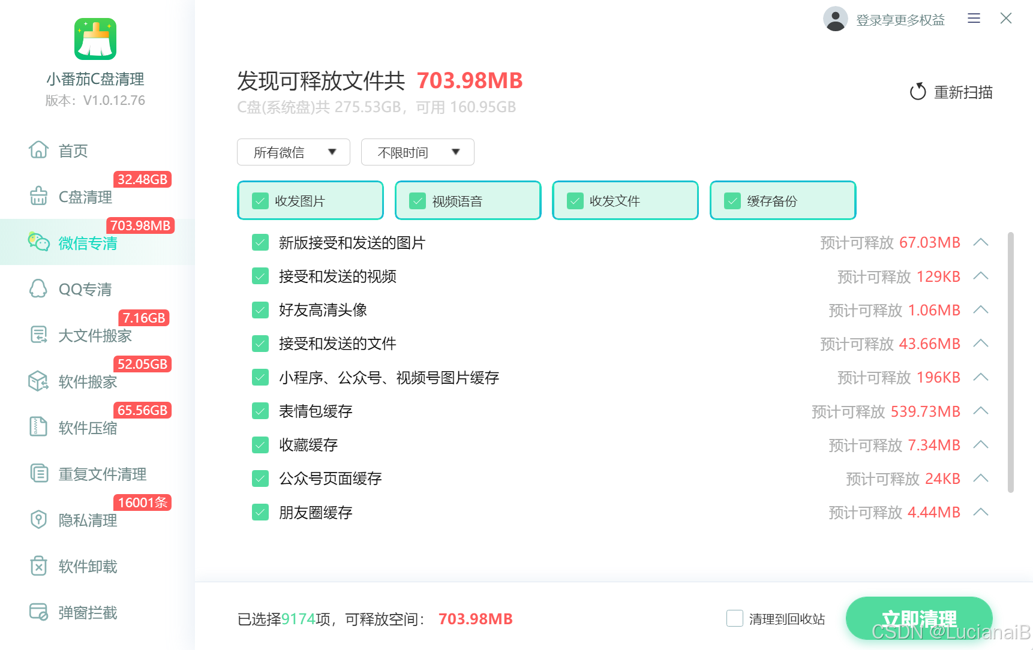
Task: Close the window with the X icon
Action: click(x=1006, y=19)
